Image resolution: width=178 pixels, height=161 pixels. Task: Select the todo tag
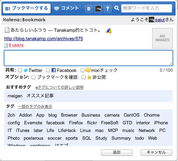tap(139, 138)
